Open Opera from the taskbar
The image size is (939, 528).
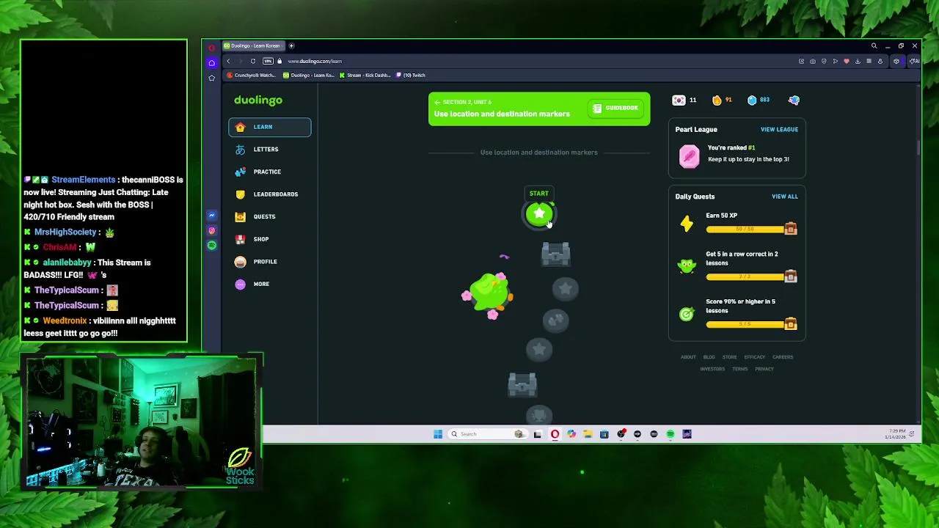click(x=555, y=434)
